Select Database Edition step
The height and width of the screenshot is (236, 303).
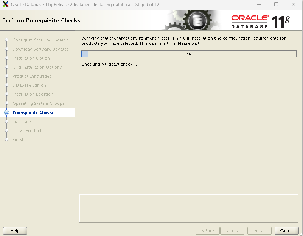[29, 85]
